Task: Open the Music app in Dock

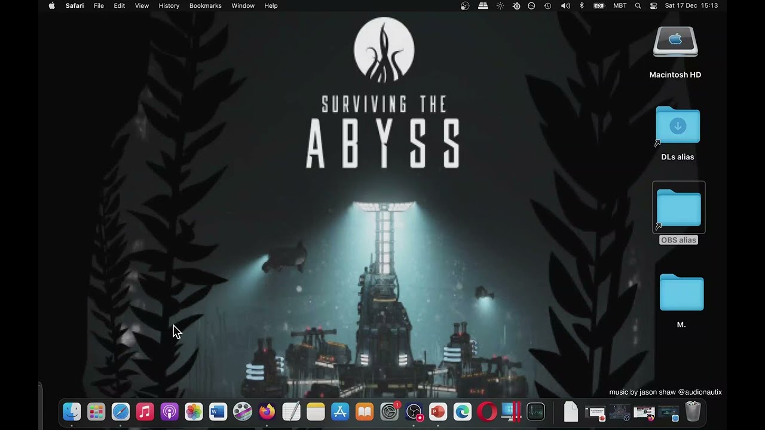Action: coord(145,411)
